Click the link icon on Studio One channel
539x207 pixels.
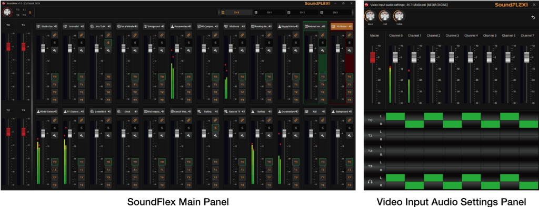click(55, 35)
